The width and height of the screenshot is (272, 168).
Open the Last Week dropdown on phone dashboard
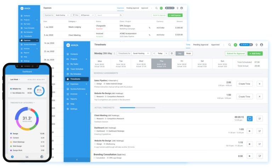point(15,79)
